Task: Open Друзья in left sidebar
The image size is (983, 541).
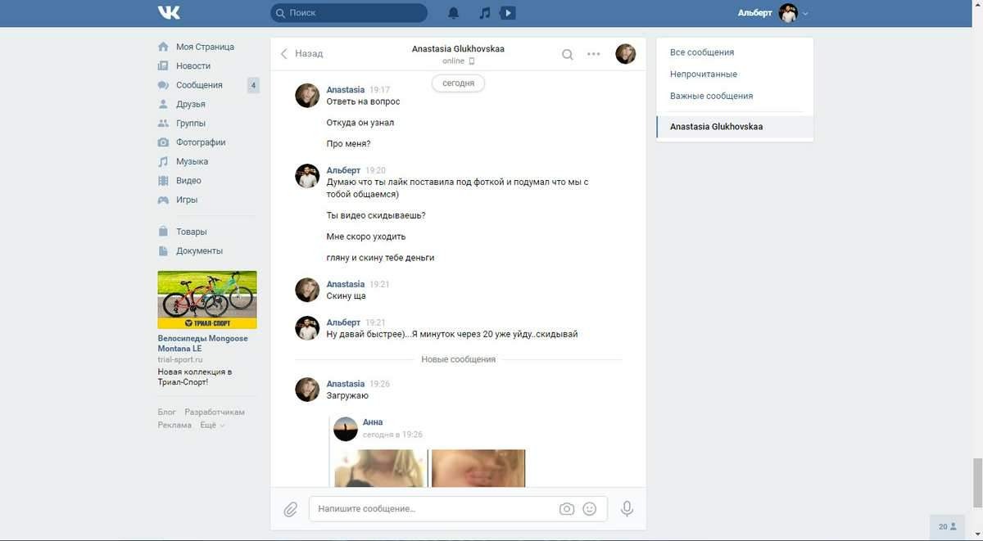Action: [190, 104]
